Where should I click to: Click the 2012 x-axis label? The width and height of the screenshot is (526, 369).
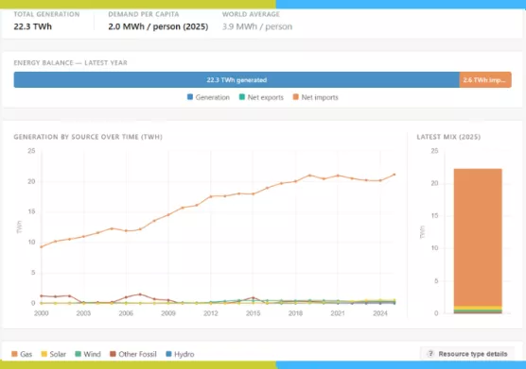coord(211,313)
